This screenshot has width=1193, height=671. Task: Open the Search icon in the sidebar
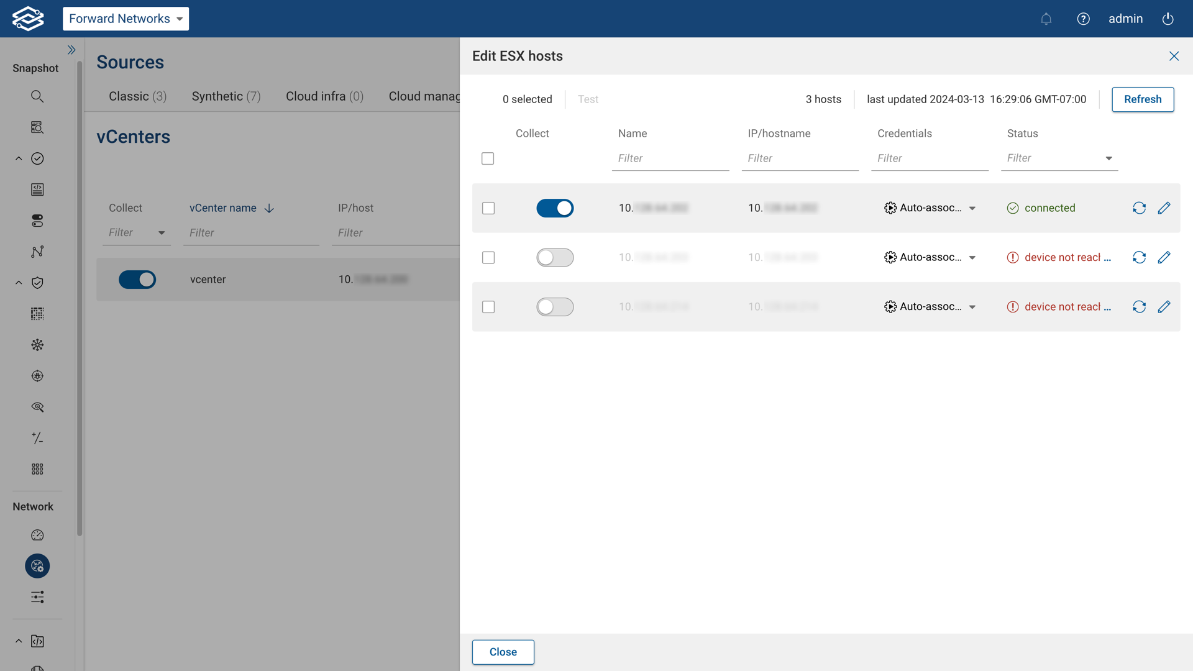coord(37,96)
